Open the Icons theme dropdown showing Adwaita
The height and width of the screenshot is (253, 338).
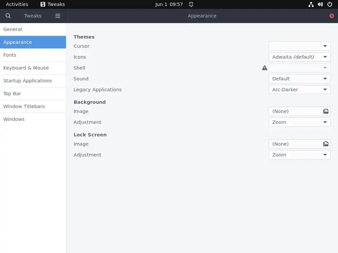[x=299, y=57]
